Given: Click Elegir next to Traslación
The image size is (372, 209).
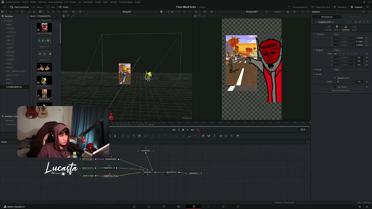Looking at the screenshot, I should pyautogui.click(x=337, y=34).
